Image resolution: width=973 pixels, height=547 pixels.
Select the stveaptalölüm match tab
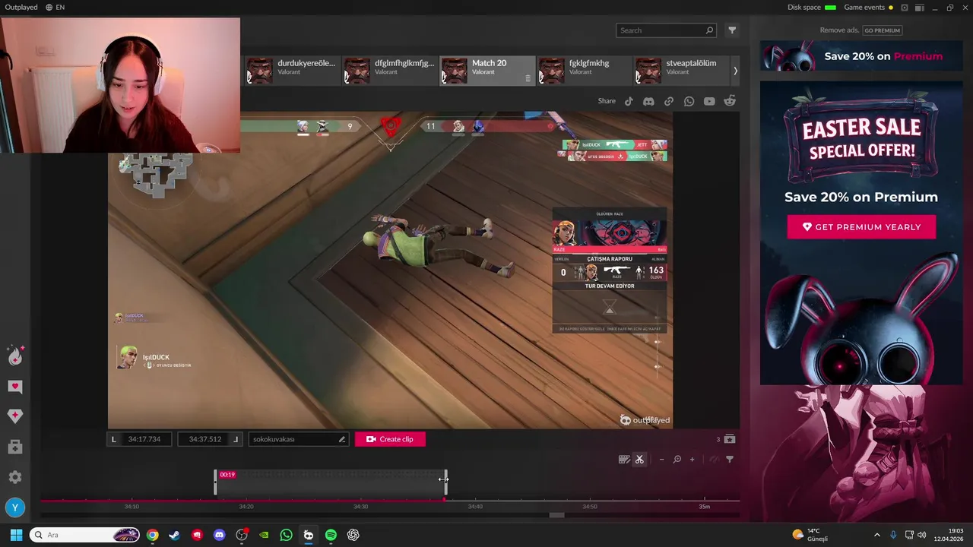click(681, 71)
